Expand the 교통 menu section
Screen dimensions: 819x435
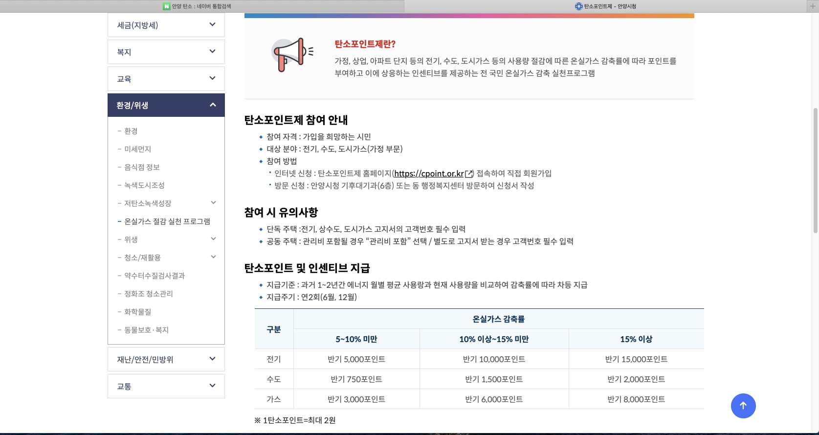pos(166,386)
